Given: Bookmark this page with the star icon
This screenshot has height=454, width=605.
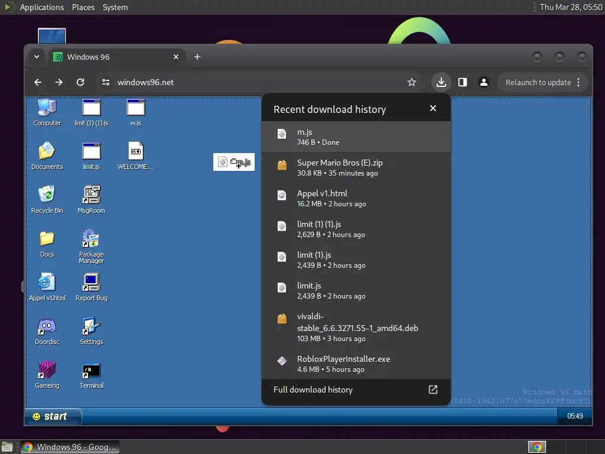Looking at the screenshot, I should click(x=412, y=82).
